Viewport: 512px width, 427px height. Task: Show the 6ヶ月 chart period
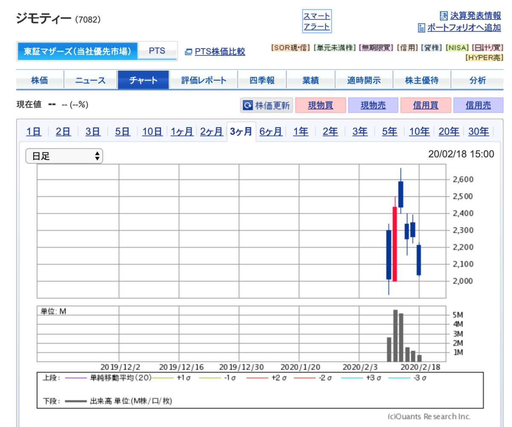click(271, 132)
